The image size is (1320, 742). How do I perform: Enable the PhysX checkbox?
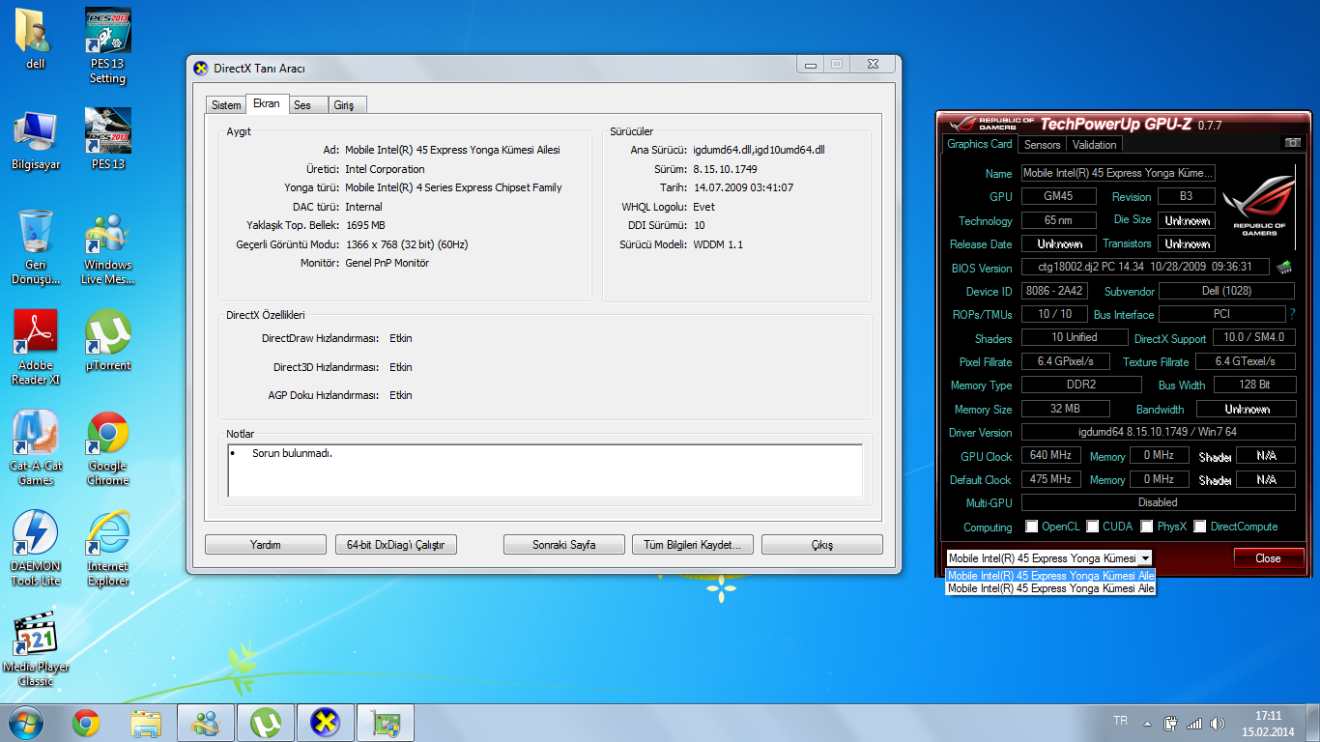point(1147,527)
